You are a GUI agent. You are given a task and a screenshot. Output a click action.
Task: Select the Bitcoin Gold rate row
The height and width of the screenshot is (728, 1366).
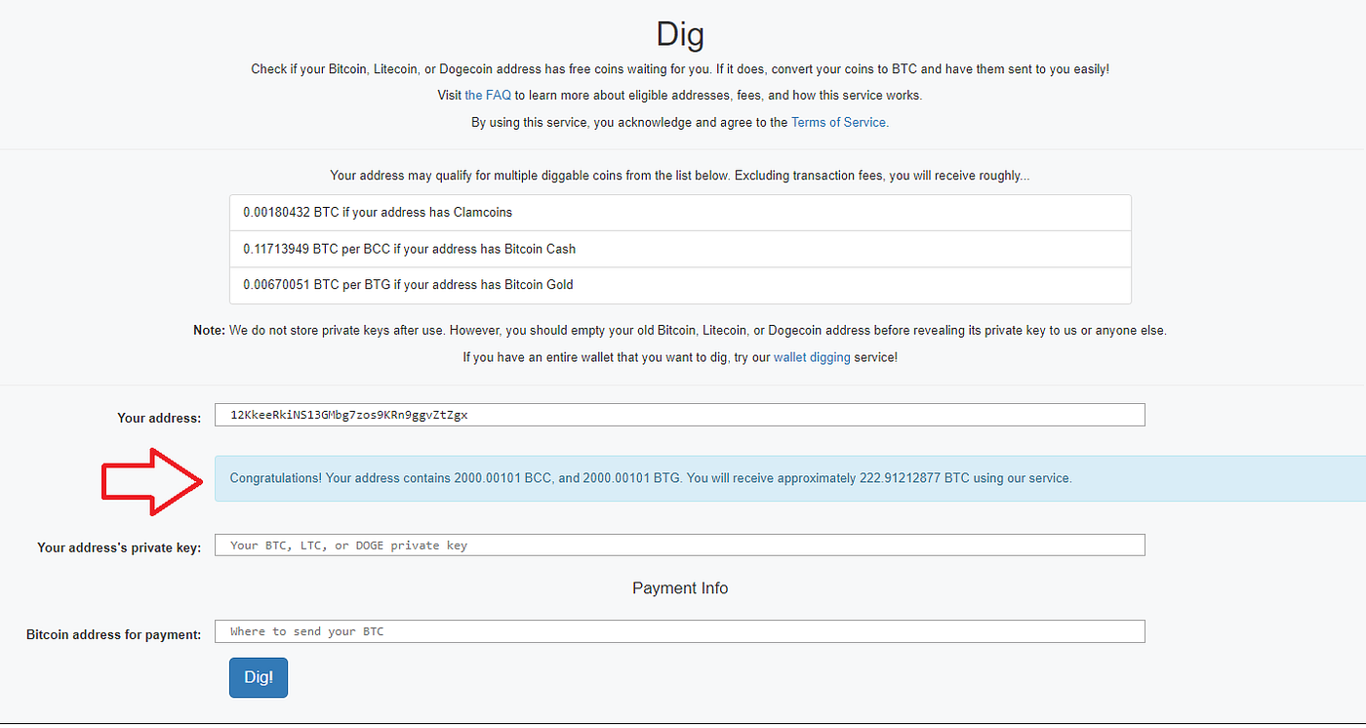click(680, 285)
